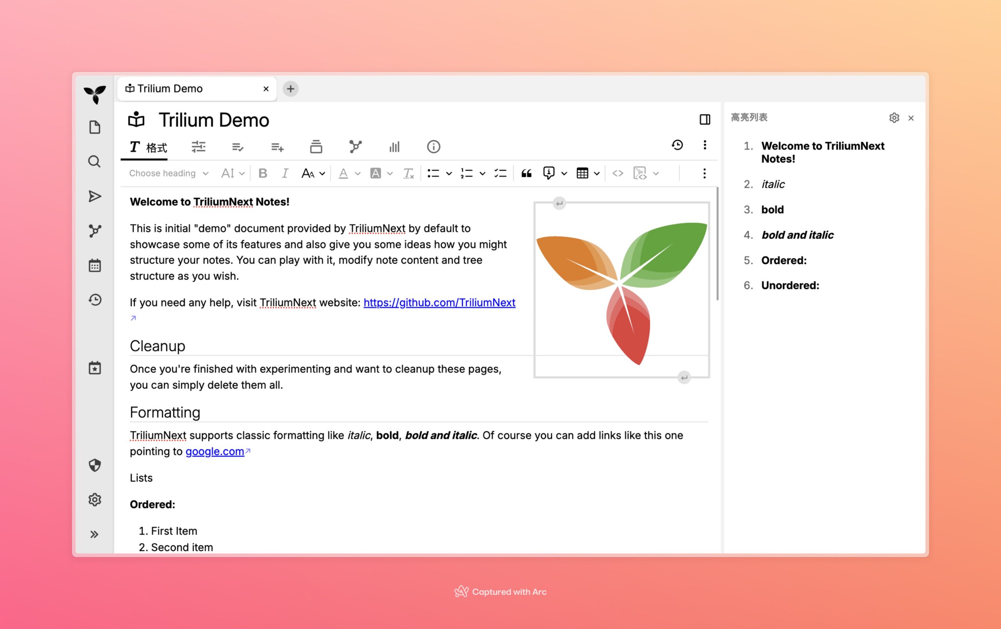Open the google.com link

click(x=215, y=452)
